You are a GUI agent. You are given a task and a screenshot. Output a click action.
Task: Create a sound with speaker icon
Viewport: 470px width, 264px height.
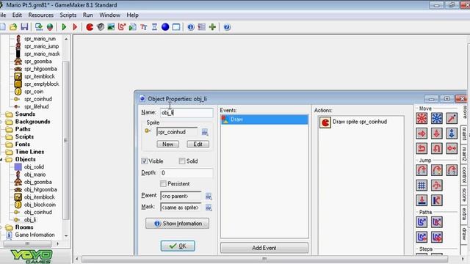click(x=101, y=27)
